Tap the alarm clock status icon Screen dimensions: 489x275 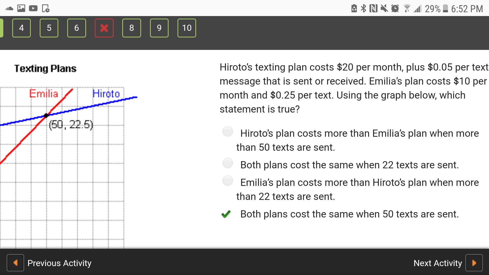[395, 8]
